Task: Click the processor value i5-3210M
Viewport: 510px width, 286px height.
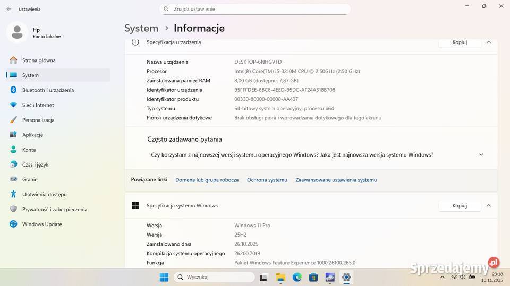Action: point(297,72)
